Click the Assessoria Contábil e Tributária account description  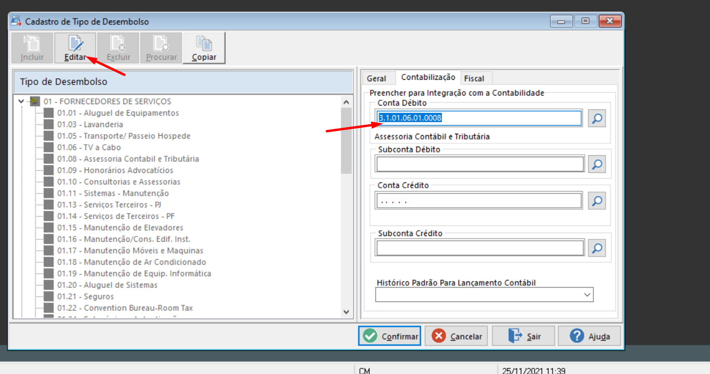(432, 137)
